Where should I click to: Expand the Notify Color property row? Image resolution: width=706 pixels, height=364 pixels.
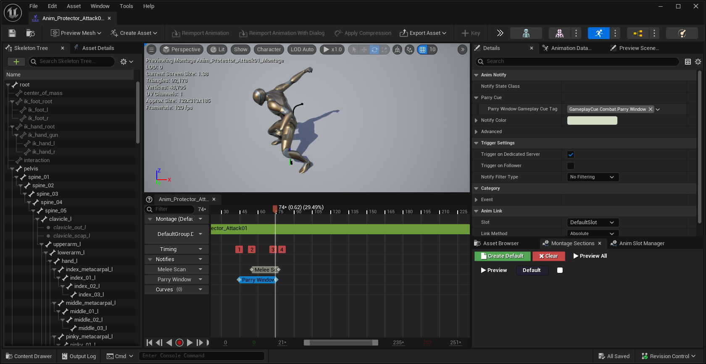point(476,120)
